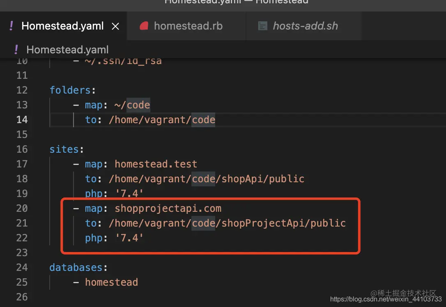
Task: Click line number 20 in the gutter
Action: (22, 208)
